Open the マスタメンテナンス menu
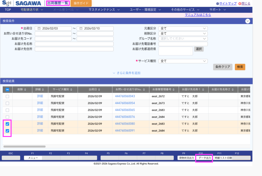Viewport: 262px width, 176px height. (x=104, y=10)
